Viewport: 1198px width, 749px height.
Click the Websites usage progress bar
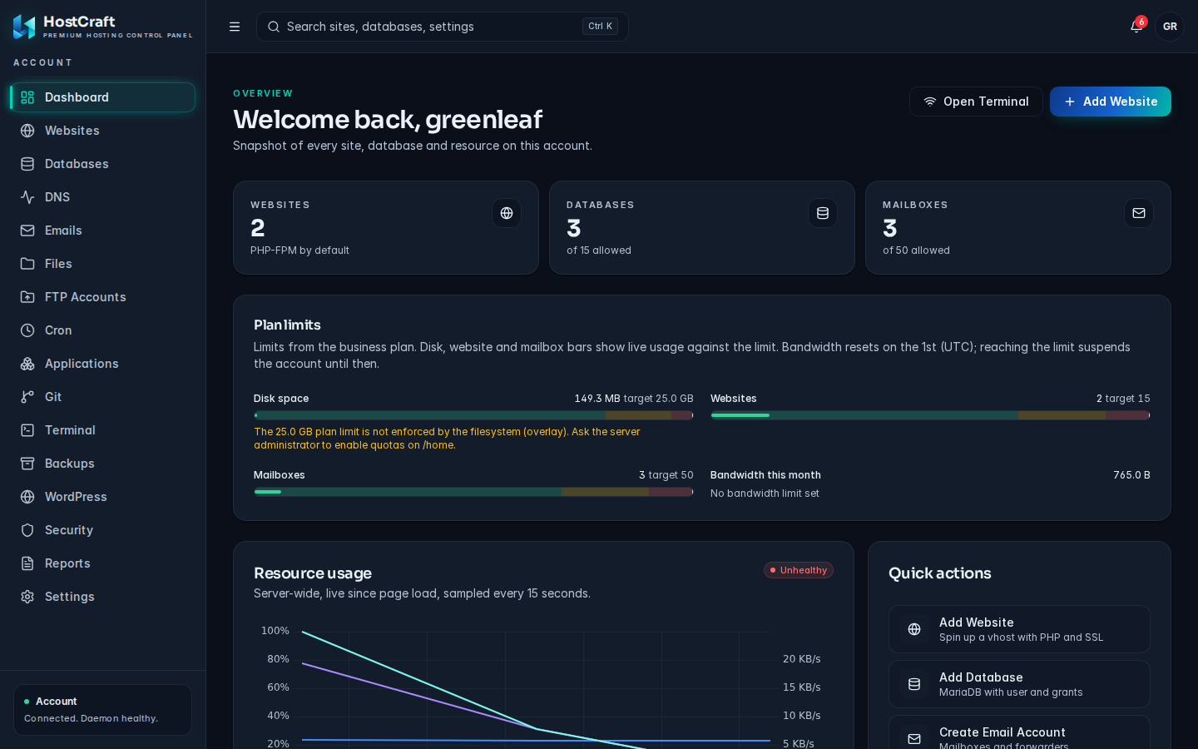coord(930,415)
